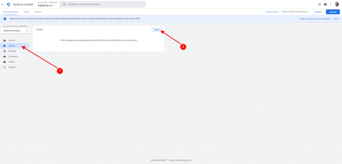342x164 pixels.
Task: Click the Proměnné variables icon
Action: pyautogui.click(x=5, y=56)
